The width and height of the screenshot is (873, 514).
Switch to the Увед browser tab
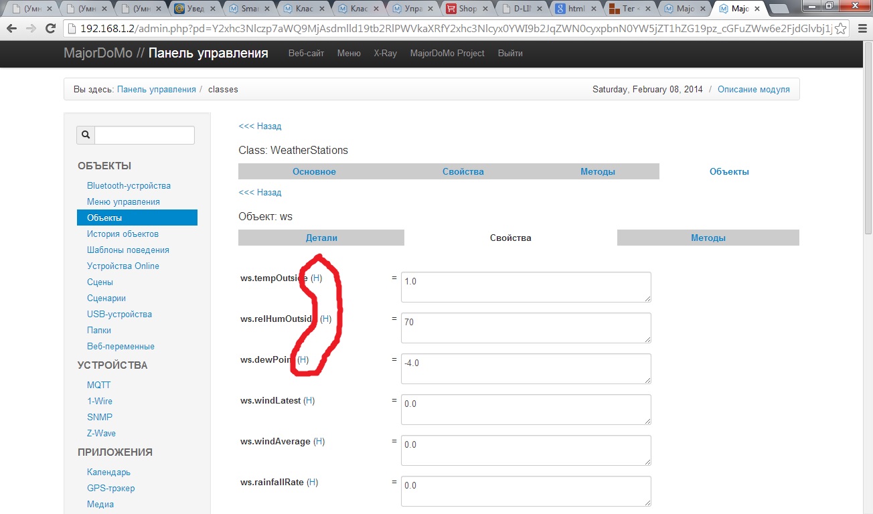193,9
